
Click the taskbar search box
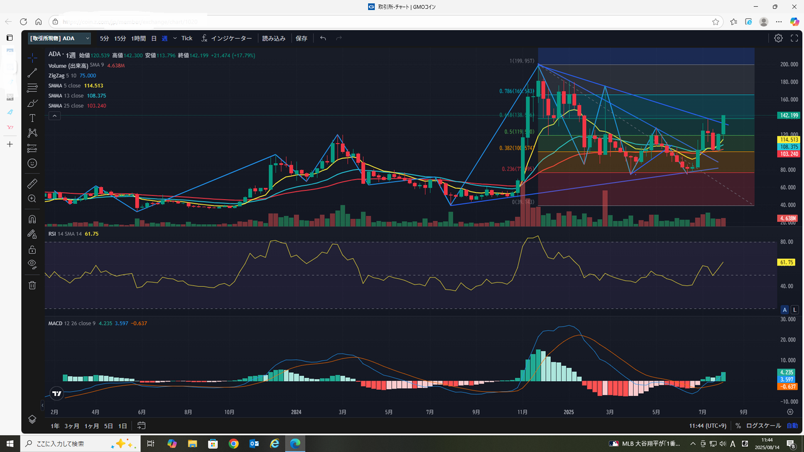80,443
